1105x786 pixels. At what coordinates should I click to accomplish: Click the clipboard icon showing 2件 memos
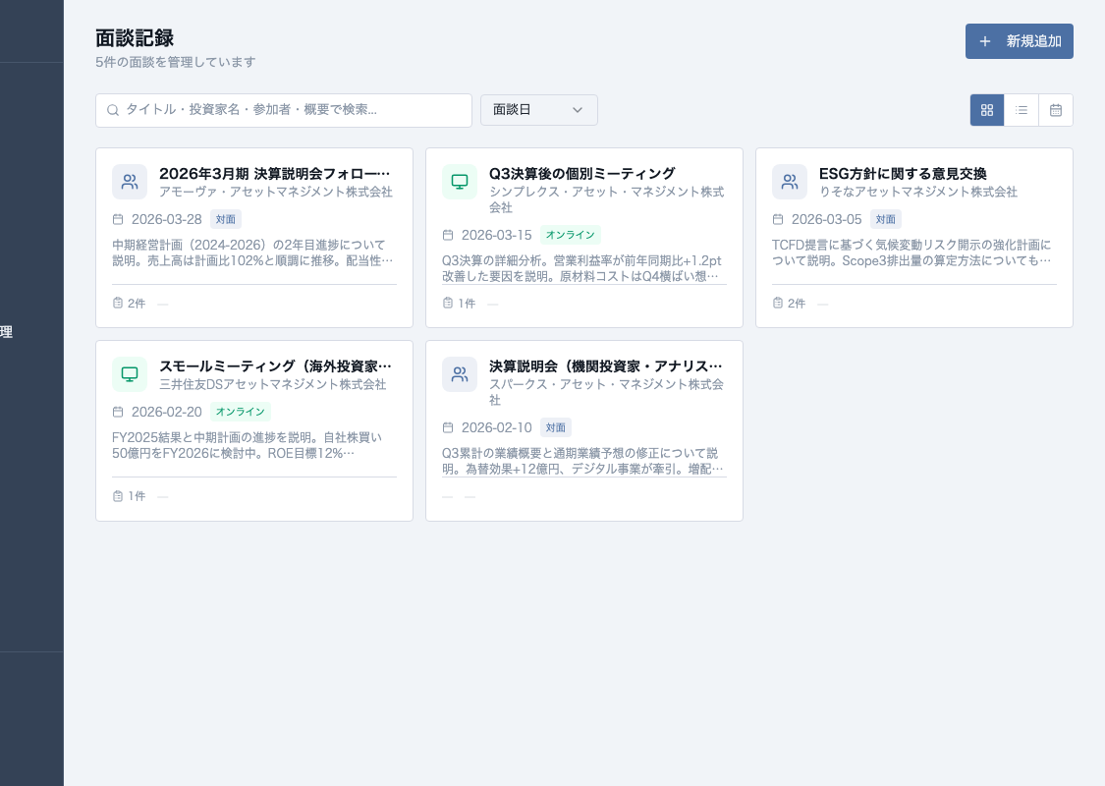pyautogui.click(x=118, y=304)
